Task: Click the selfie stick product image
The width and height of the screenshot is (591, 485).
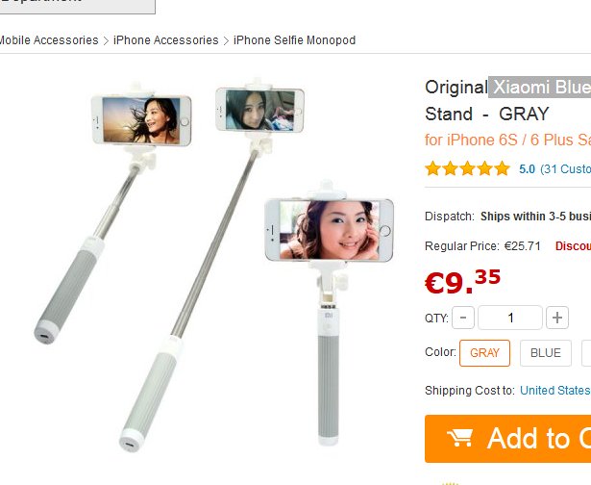Action: point(240,260)
